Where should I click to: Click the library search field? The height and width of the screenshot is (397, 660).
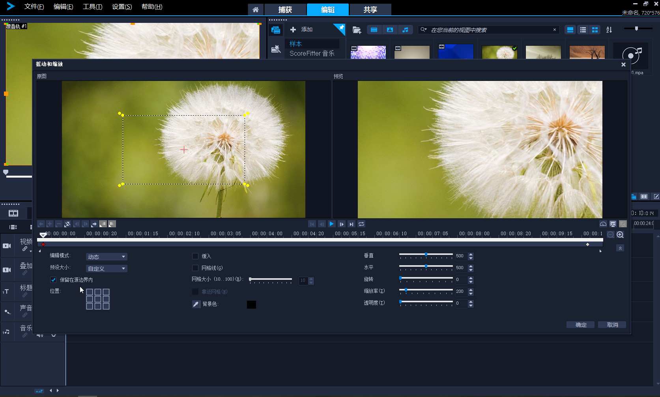click(x=489, y=30)
